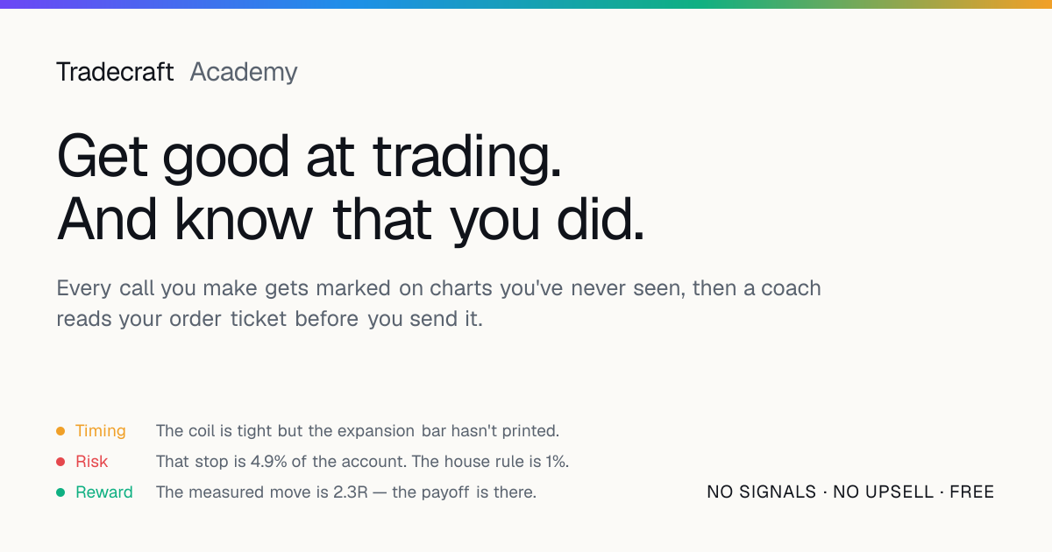Click the measured move 2.3R feedback text
Screen dimensions: 1052x552
coord(346,492)
